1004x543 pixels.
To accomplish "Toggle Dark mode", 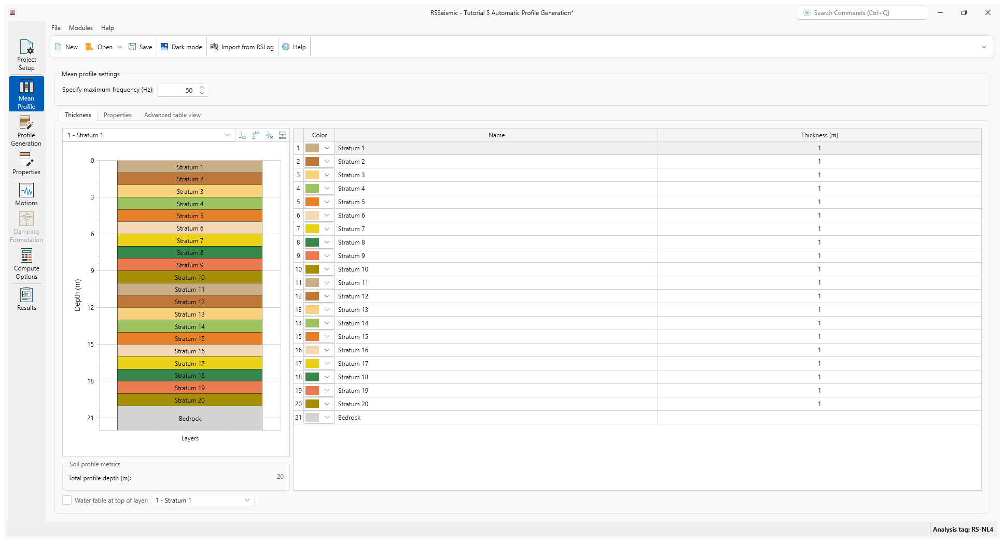I will point(182,47).
